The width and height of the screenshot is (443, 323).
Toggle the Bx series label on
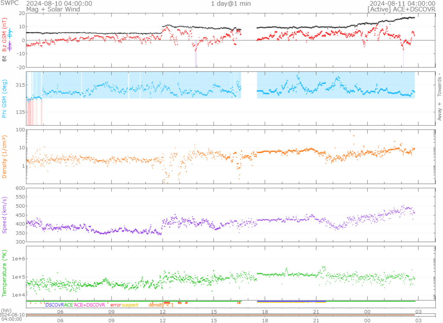pos(10,46)
